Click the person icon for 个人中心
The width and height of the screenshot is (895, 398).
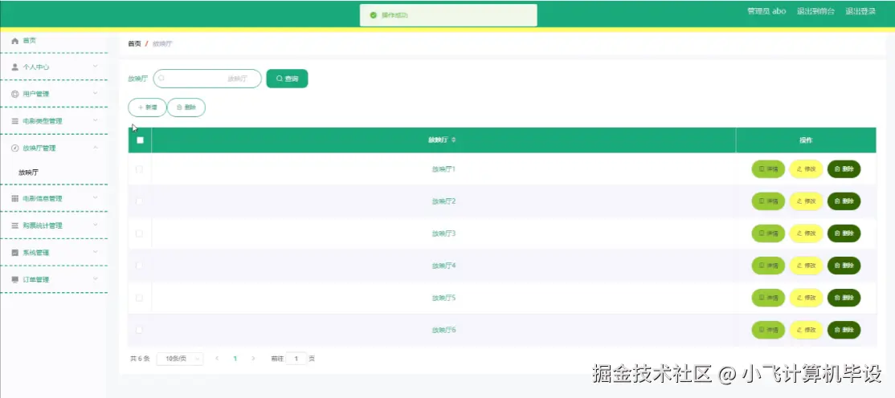click(x=15, y=67)
